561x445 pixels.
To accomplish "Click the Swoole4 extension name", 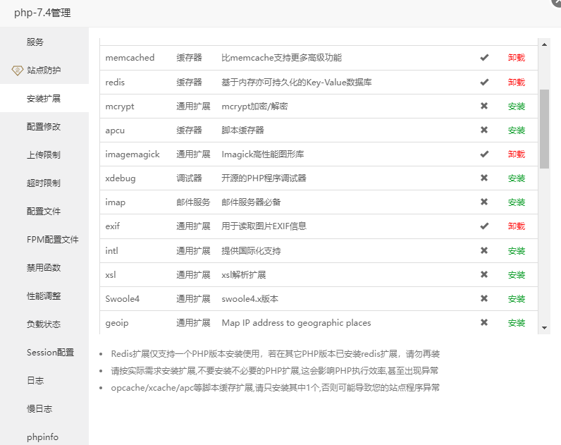I will click(123, 299).
